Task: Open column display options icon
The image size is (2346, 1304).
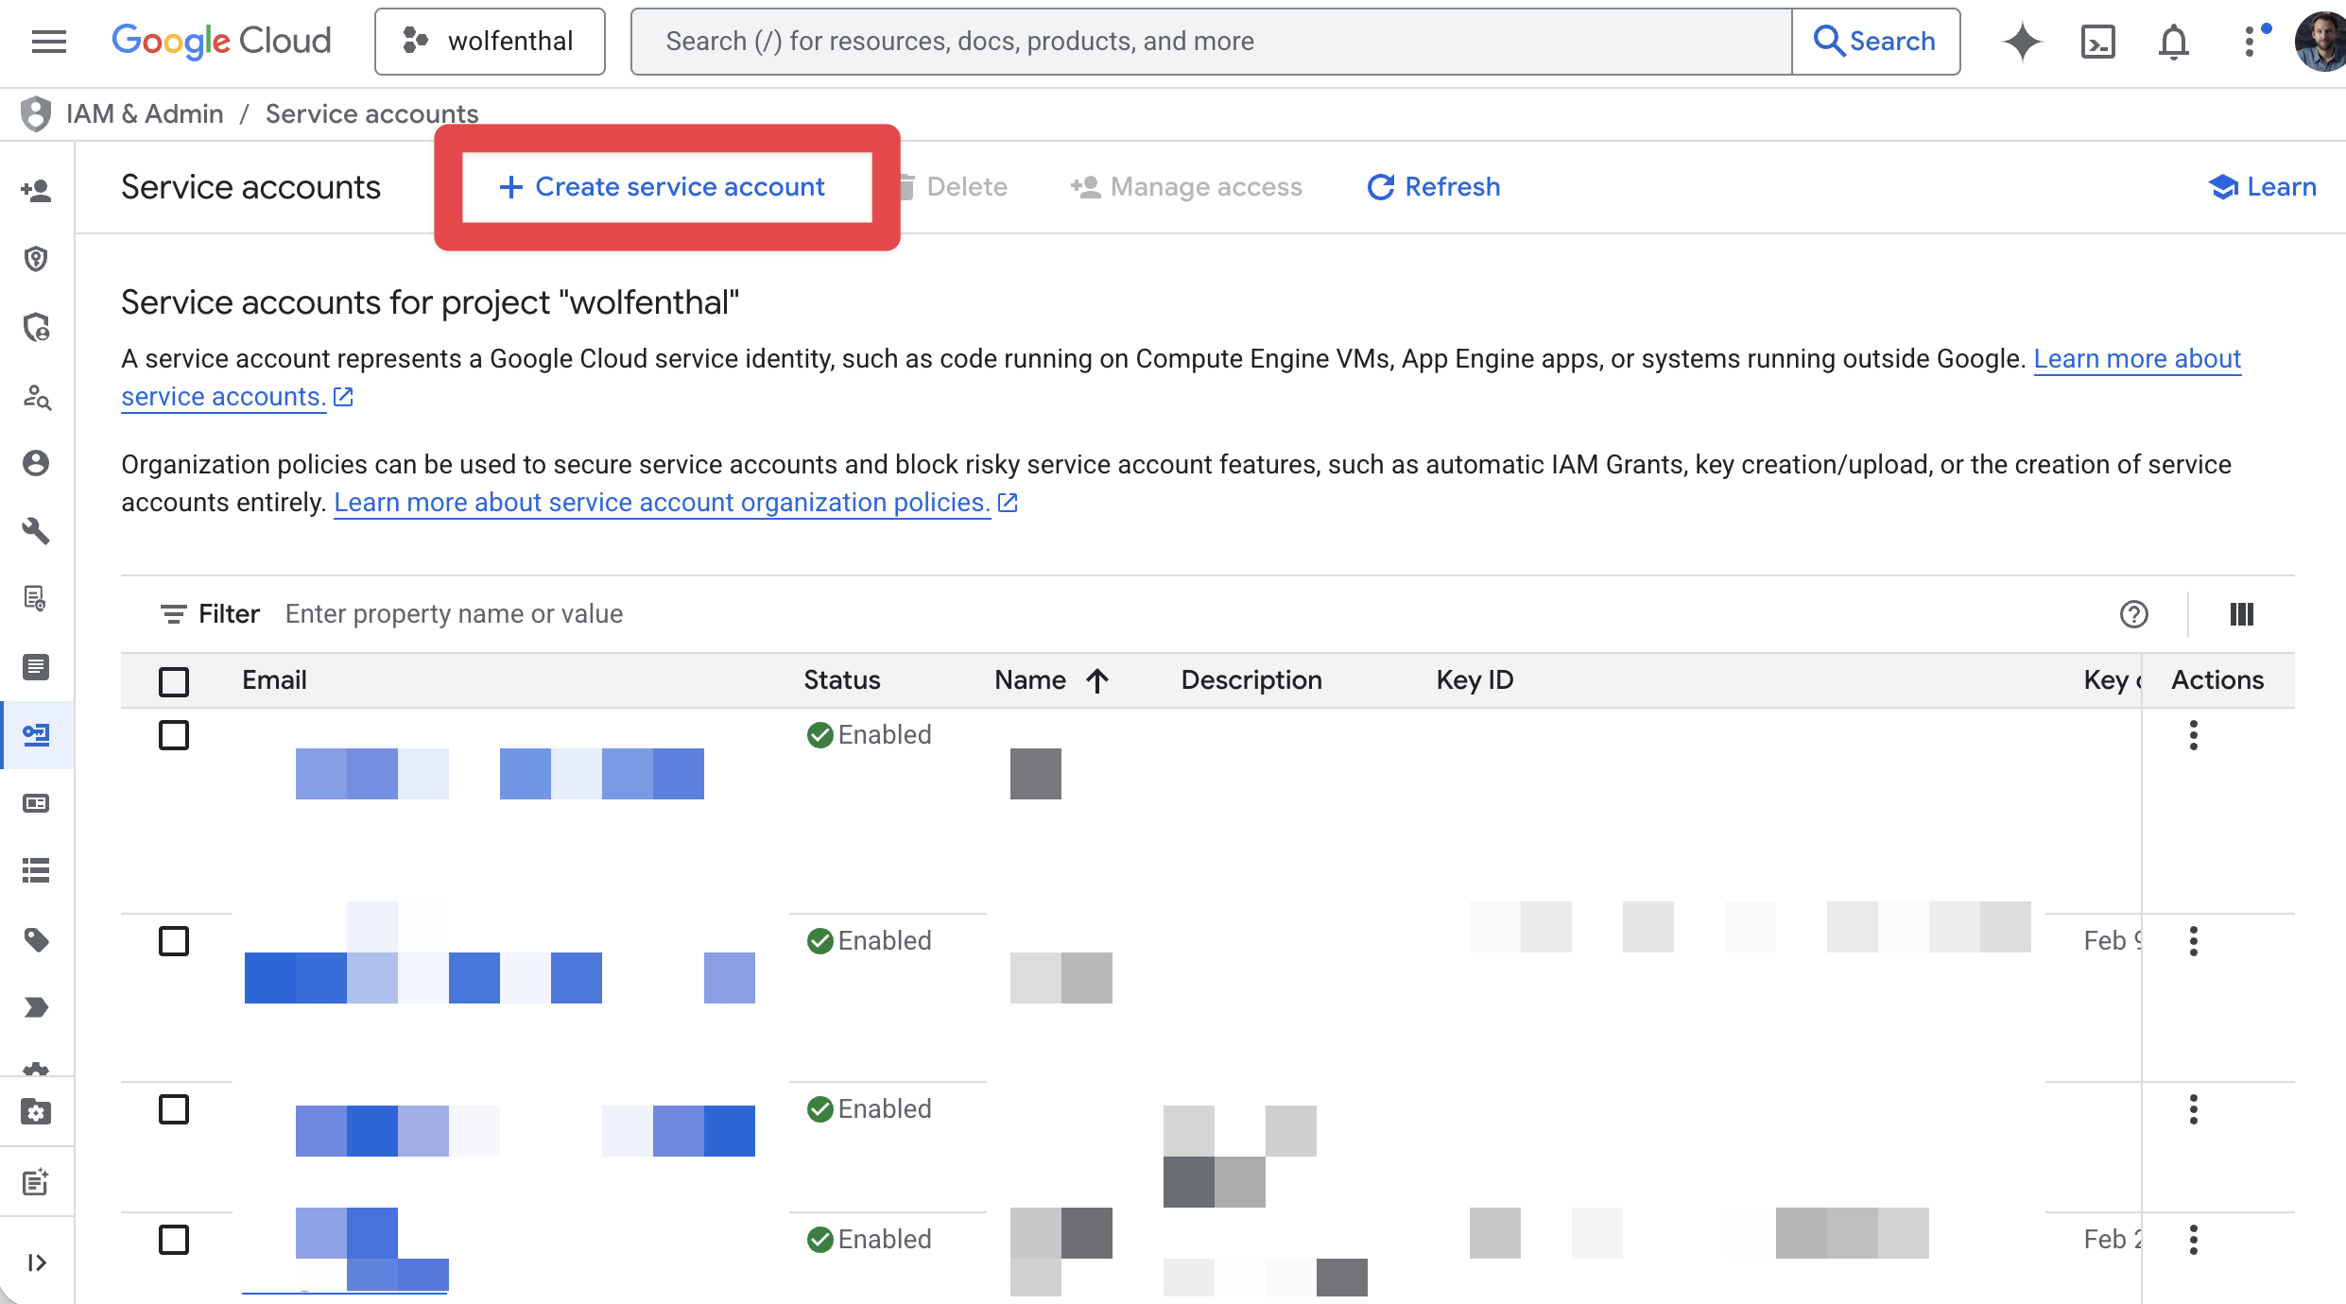Action: pos(2241,614)
